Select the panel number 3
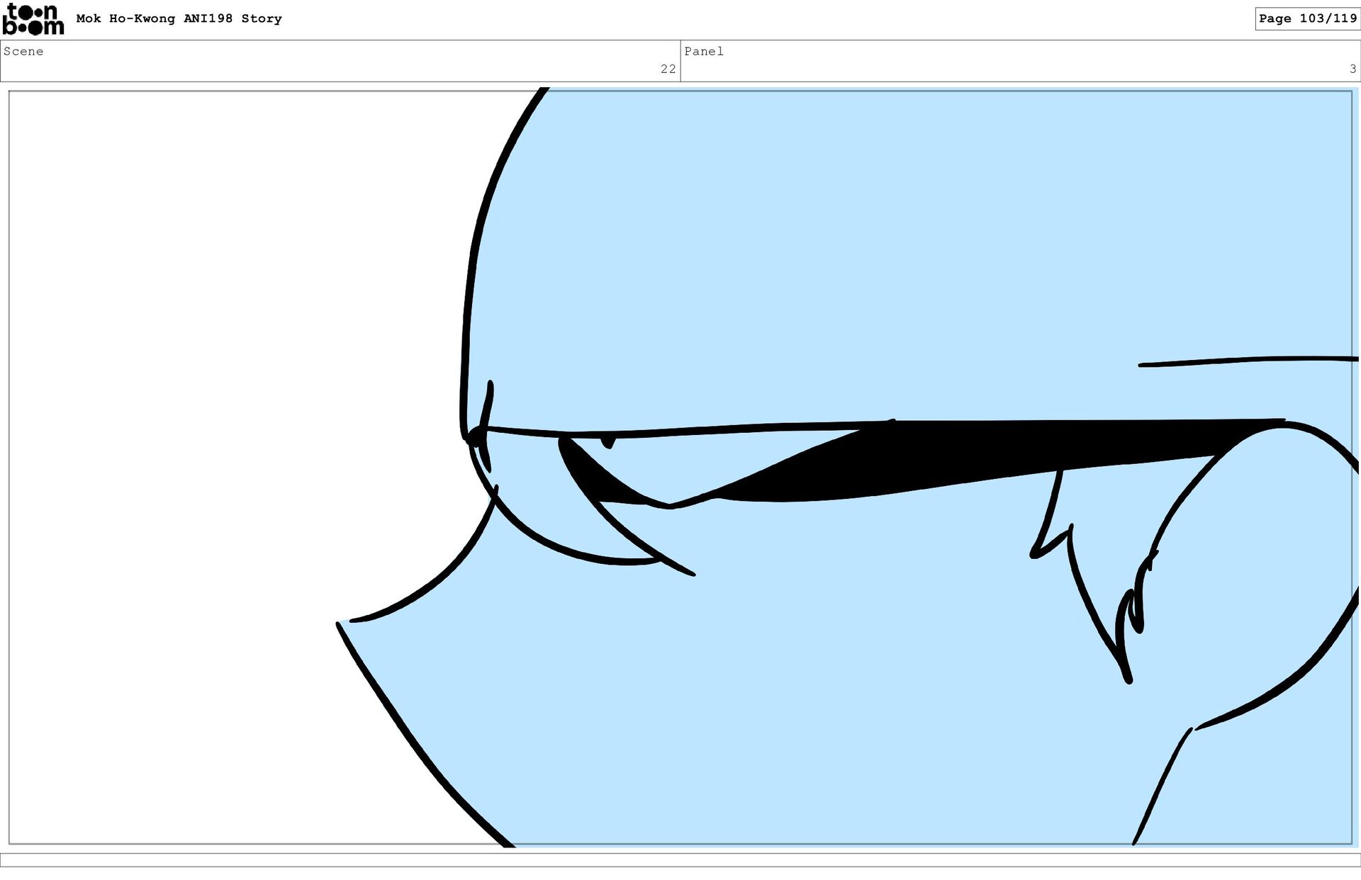Viewport: 1361px width, 880px height. pyautogui.click(x=1352, y=69)
